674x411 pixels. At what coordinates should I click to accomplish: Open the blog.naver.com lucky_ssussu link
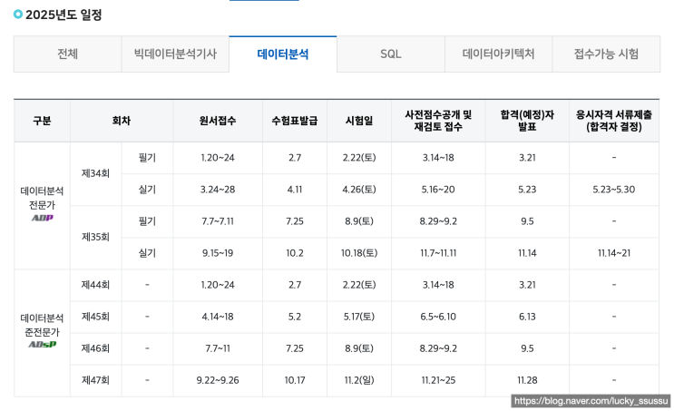click(591, 400)
